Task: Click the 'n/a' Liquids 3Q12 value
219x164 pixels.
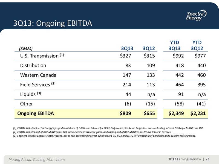Action: click(151, 94)
